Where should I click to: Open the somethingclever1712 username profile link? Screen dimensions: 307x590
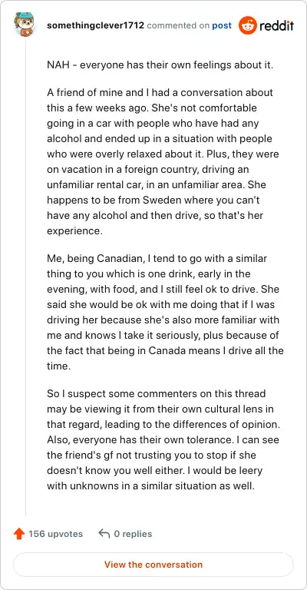pos(96,25)
